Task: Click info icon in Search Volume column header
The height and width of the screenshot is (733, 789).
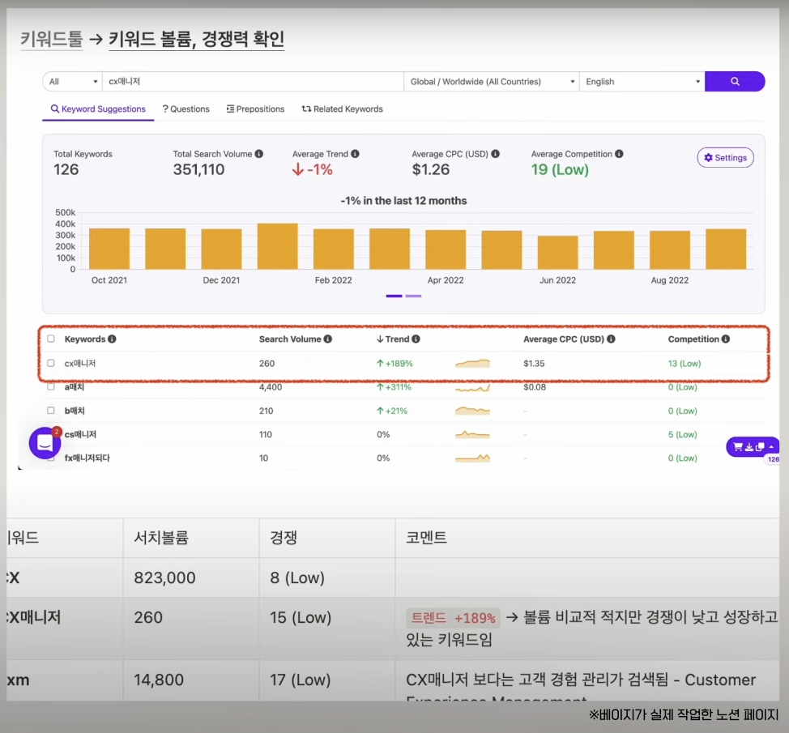Action: coord(328,339)
